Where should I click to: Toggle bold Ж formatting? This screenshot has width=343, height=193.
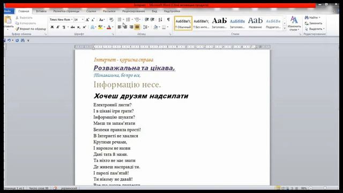coord(52,27)
